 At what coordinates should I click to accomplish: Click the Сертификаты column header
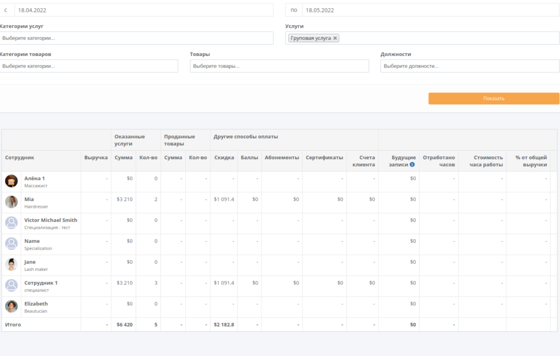pos(324,158)
